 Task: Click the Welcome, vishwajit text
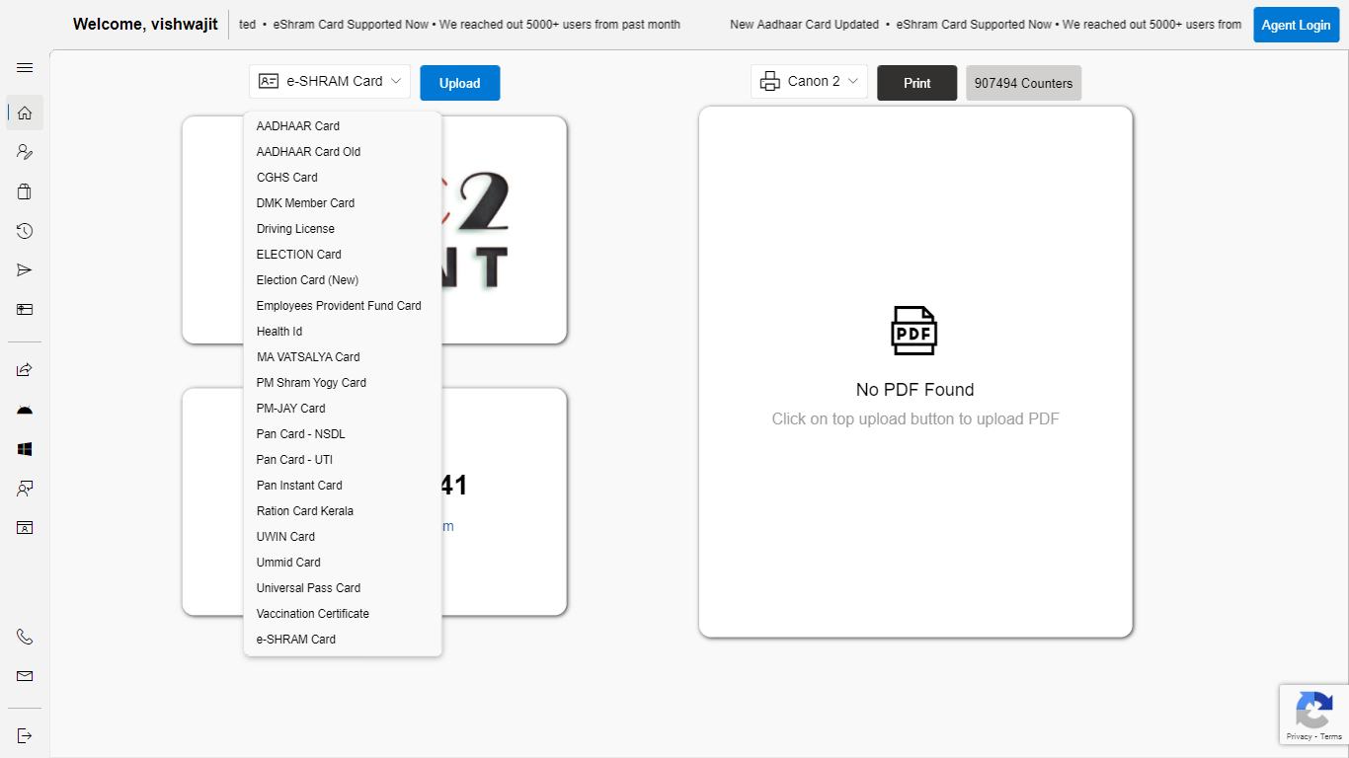145,25
